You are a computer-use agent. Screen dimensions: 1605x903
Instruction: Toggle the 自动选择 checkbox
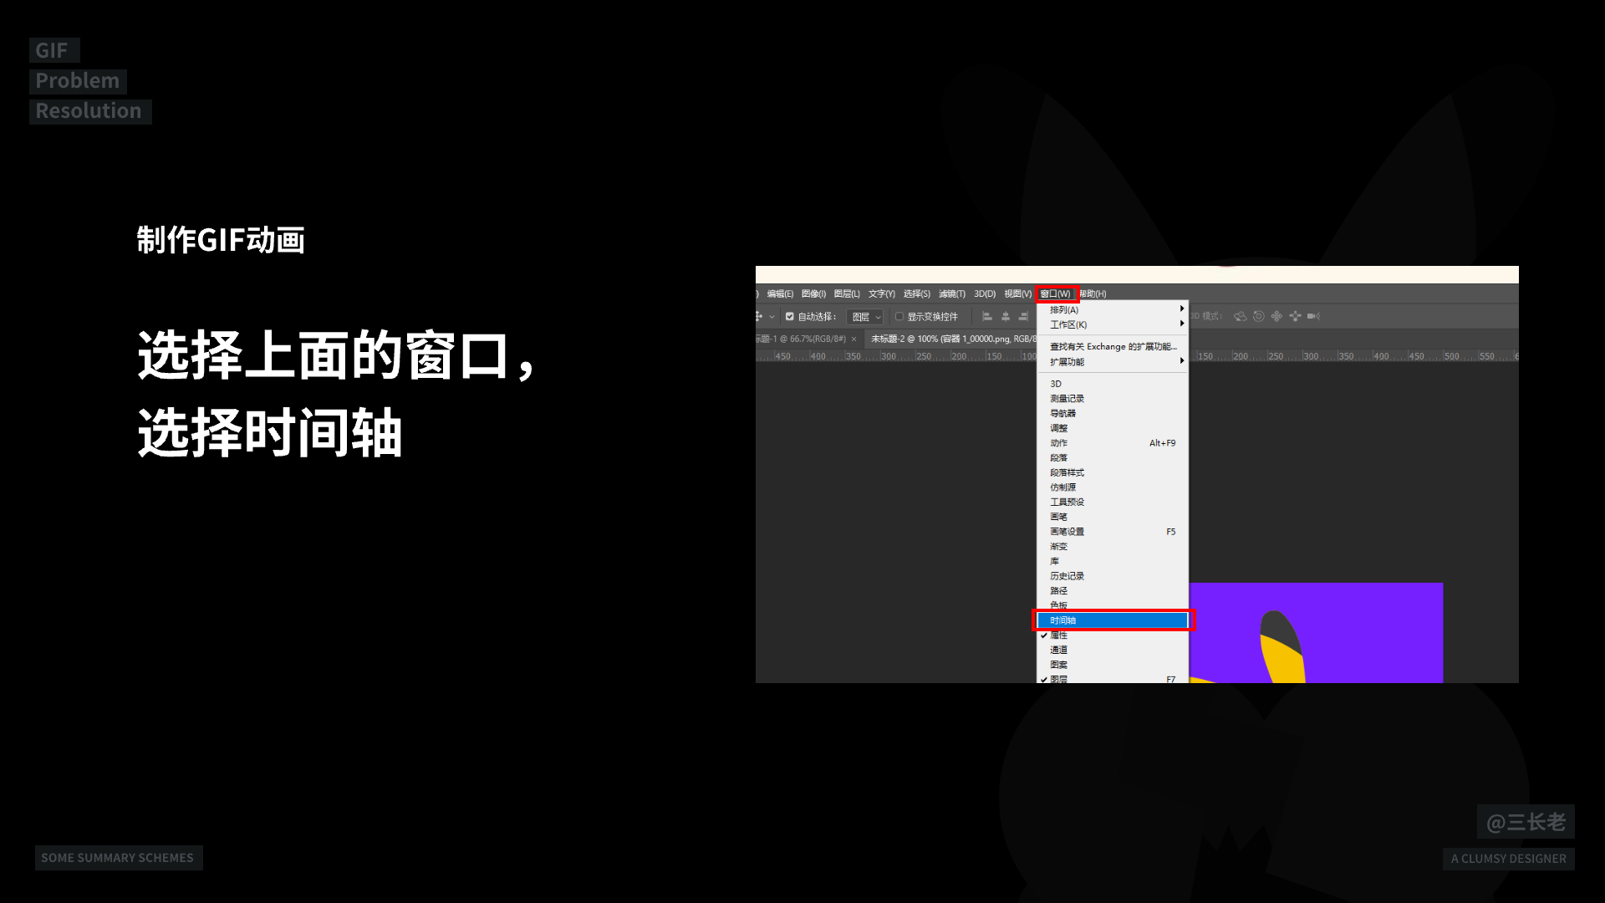[790, 317]
